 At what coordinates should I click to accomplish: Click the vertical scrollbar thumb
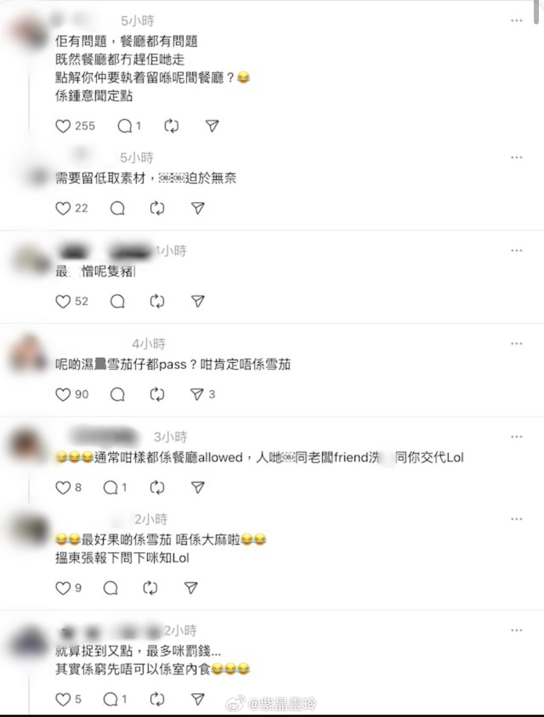537,12
